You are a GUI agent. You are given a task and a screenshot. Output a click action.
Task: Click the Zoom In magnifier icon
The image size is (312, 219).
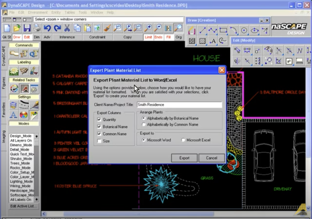(x=148, y=28)
